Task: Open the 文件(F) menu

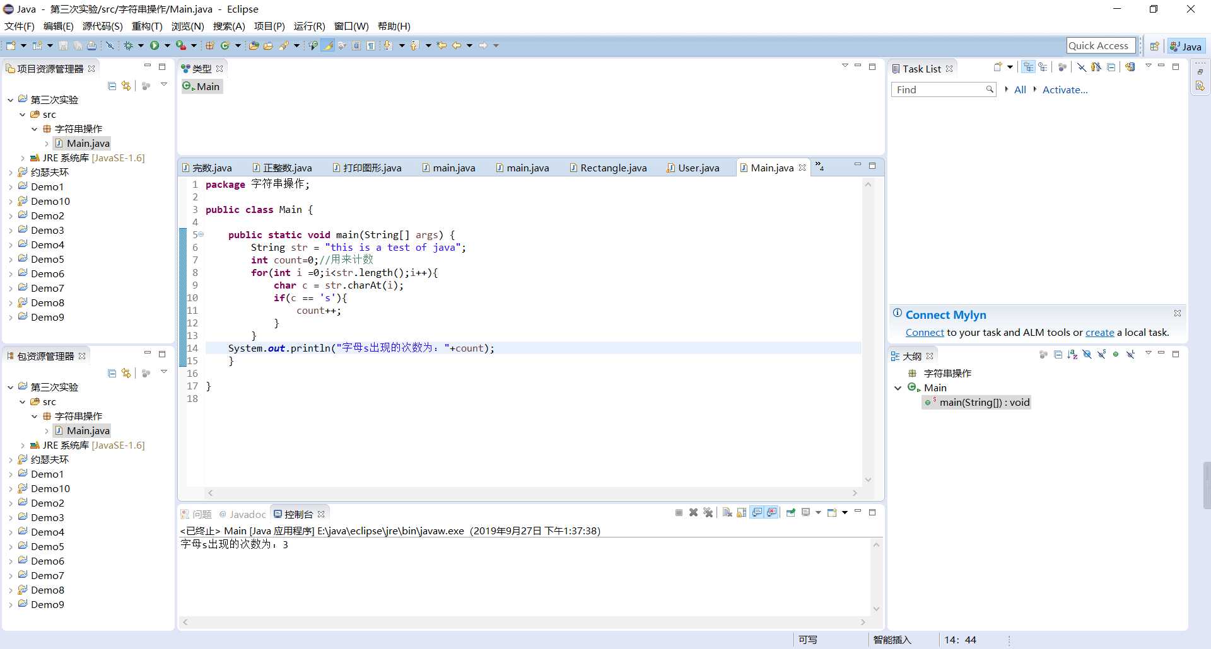Action: pos(19,26)
